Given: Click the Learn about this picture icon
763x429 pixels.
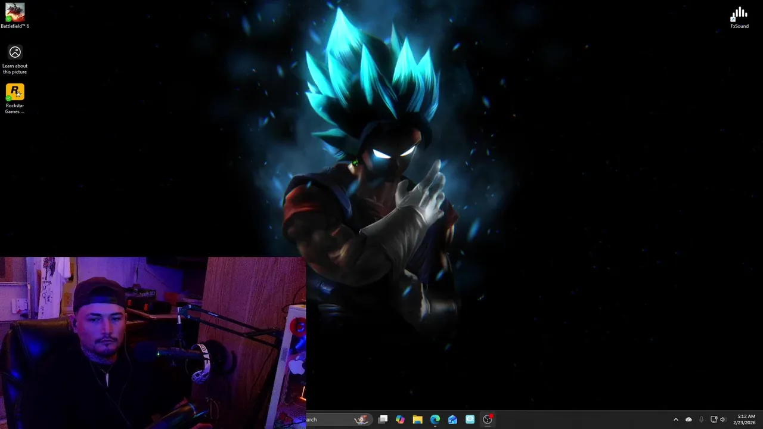Looking at the screenshot, I should tap(15, 60).
